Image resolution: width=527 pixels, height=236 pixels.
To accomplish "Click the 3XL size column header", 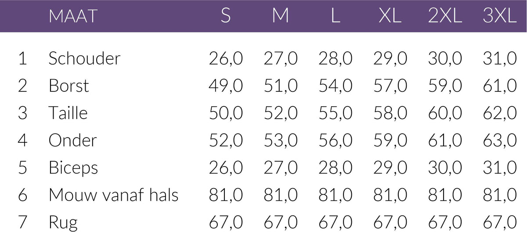I will [500, 17].
